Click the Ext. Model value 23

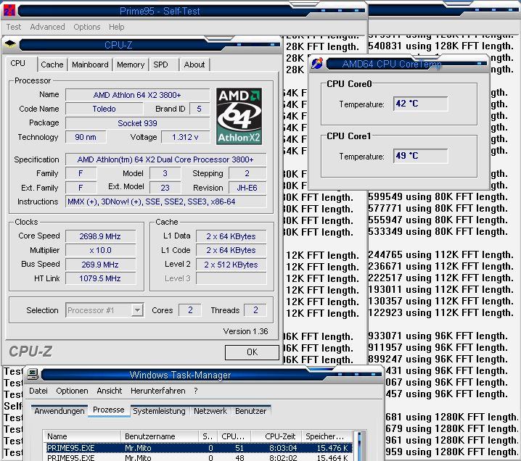point(165,188)
